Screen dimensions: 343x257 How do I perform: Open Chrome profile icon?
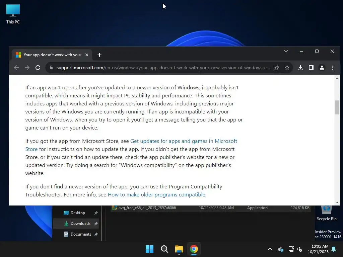(322, 68)
